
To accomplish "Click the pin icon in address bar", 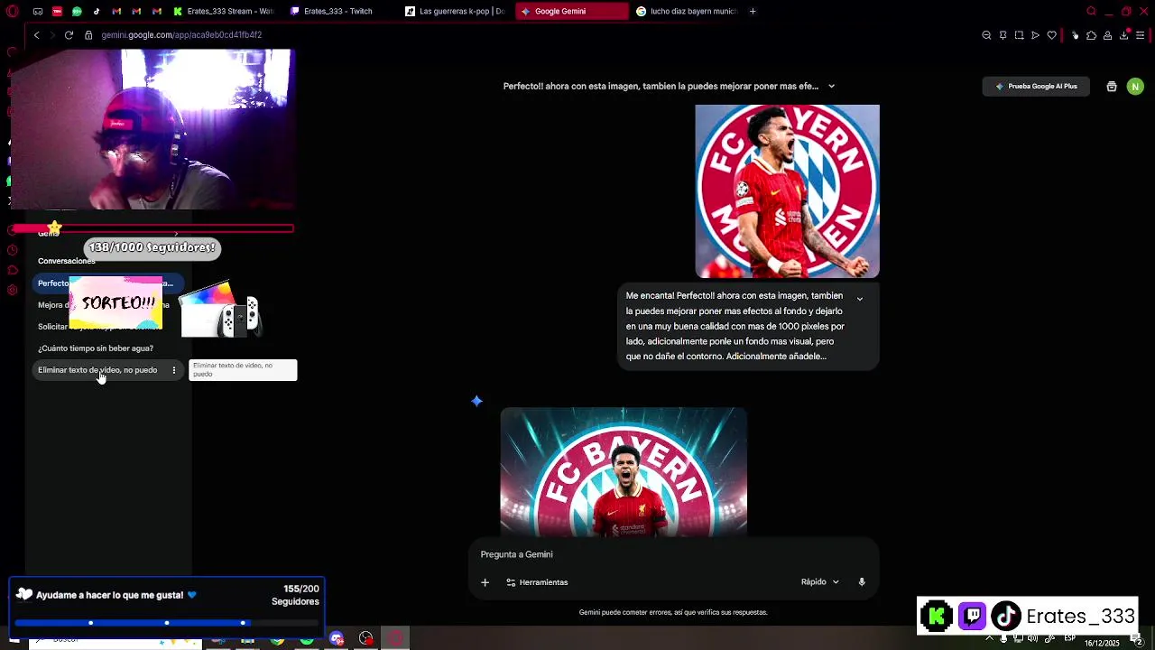I will [1003, 35].
